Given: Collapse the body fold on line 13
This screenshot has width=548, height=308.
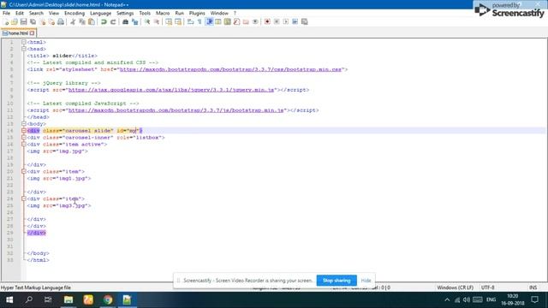Looking at the screenshot, I should tap(24, 123).
